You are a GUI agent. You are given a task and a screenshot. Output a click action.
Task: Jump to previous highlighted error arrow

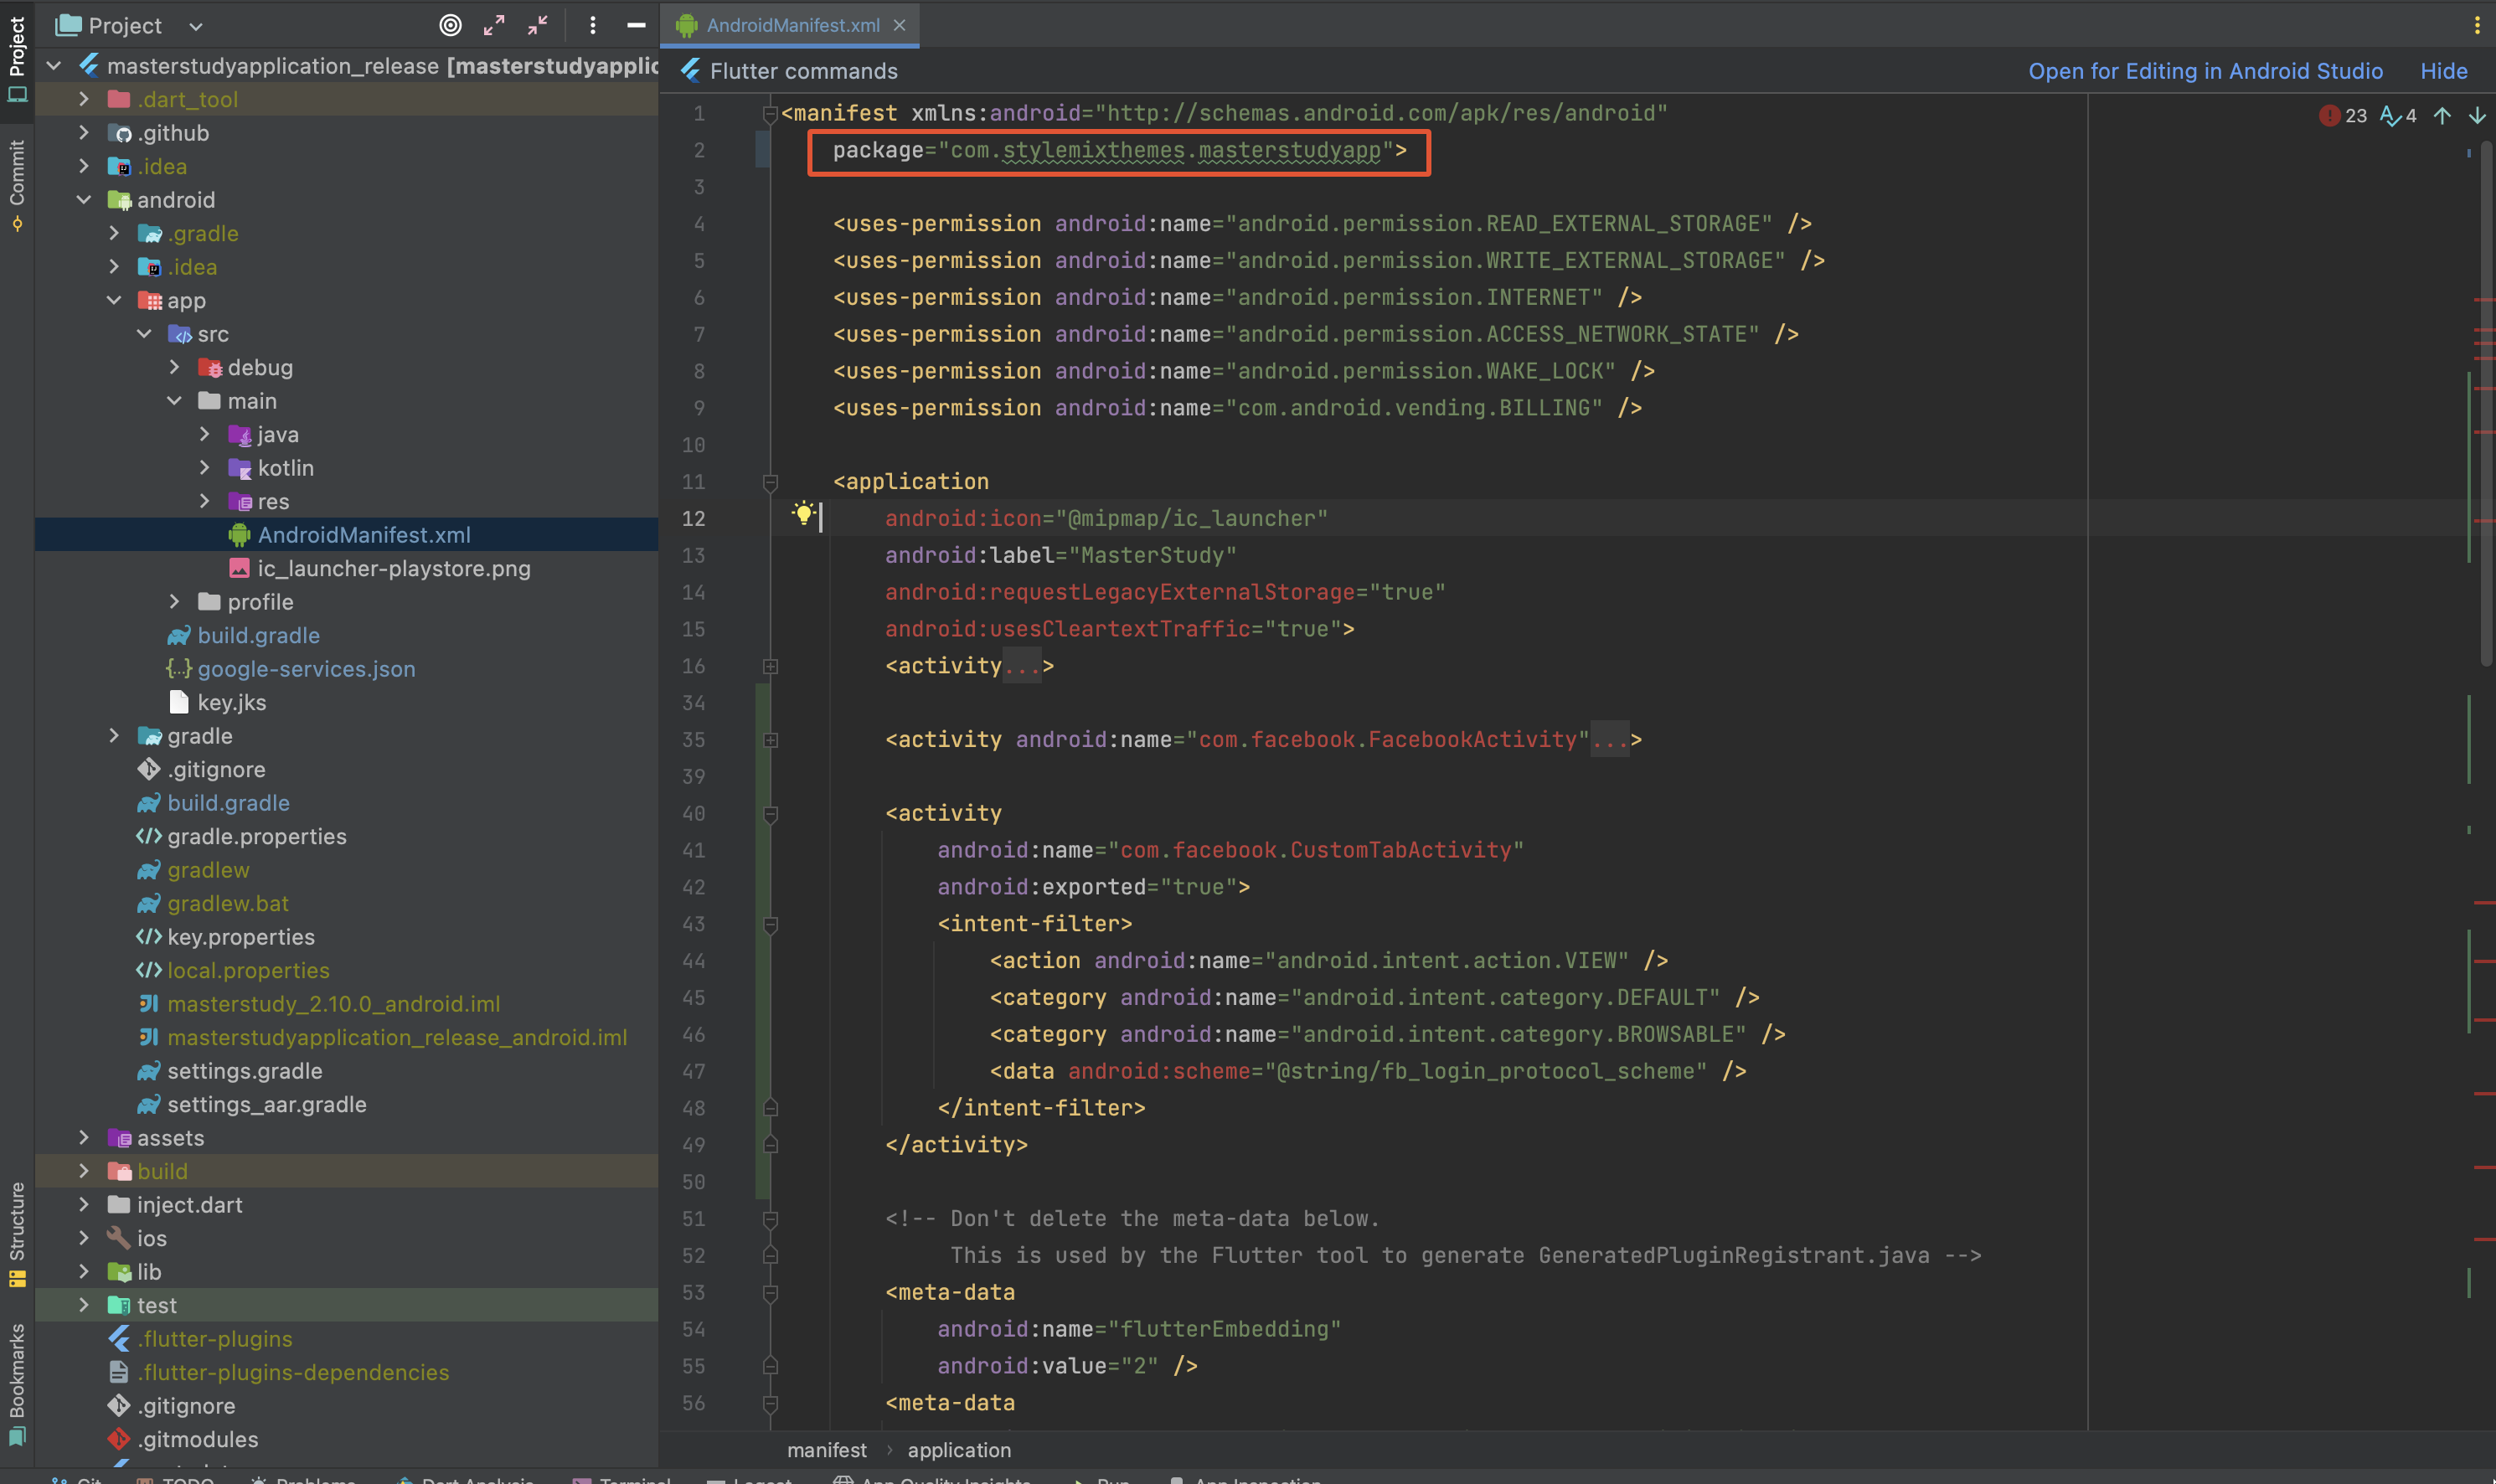(2442, 116)
